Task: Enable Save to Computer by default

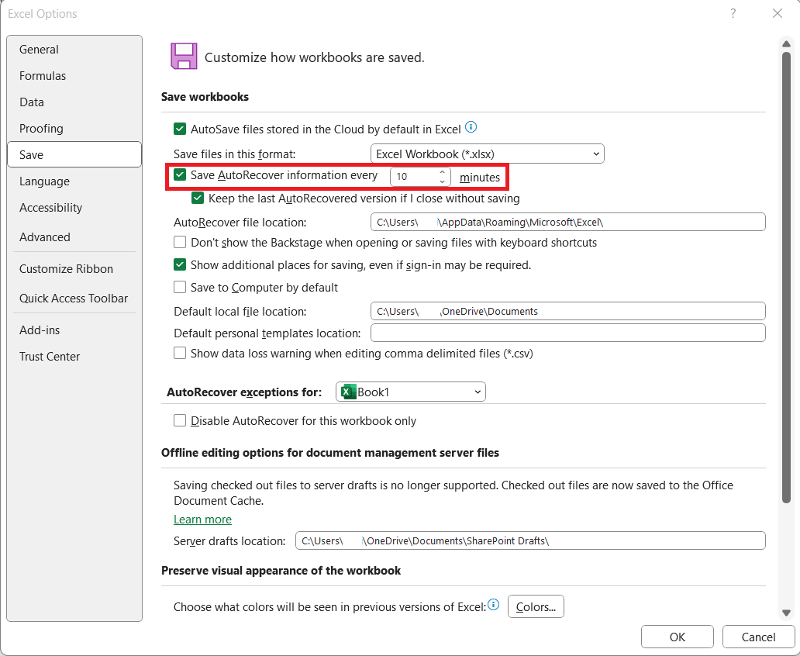Action: pos(180,287)
